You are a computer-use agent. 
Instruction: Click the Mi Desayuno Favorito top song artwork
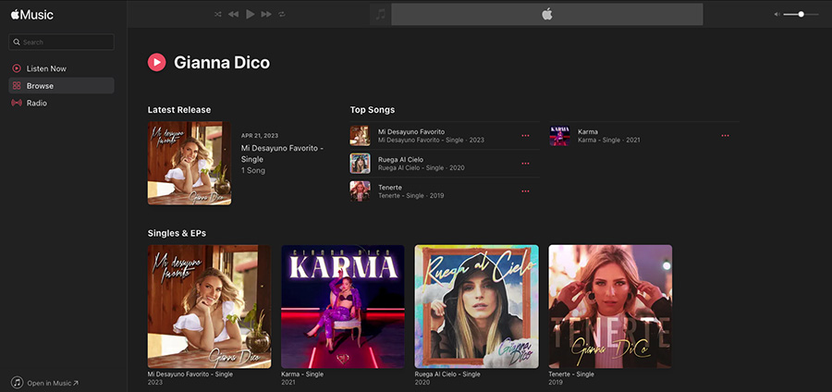[360, 136]
